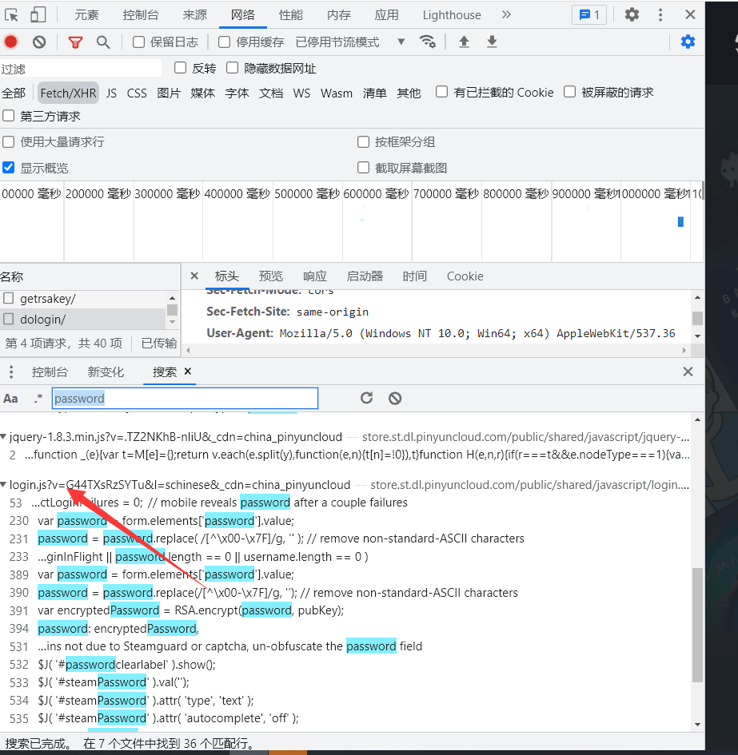This screenshot has width=738, height=755.
Task: Open the throttling mode dropdown
Action: tap(401, 42)
